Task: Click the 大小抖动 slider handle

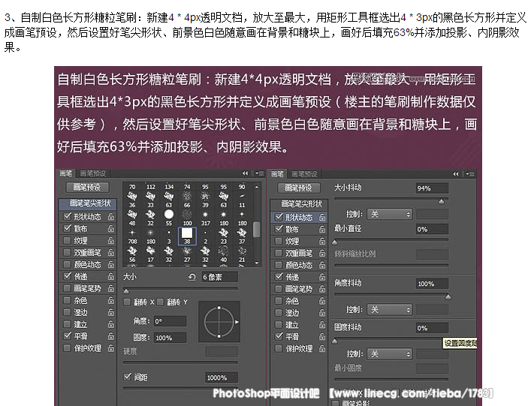Action: (x=441, y=202)
